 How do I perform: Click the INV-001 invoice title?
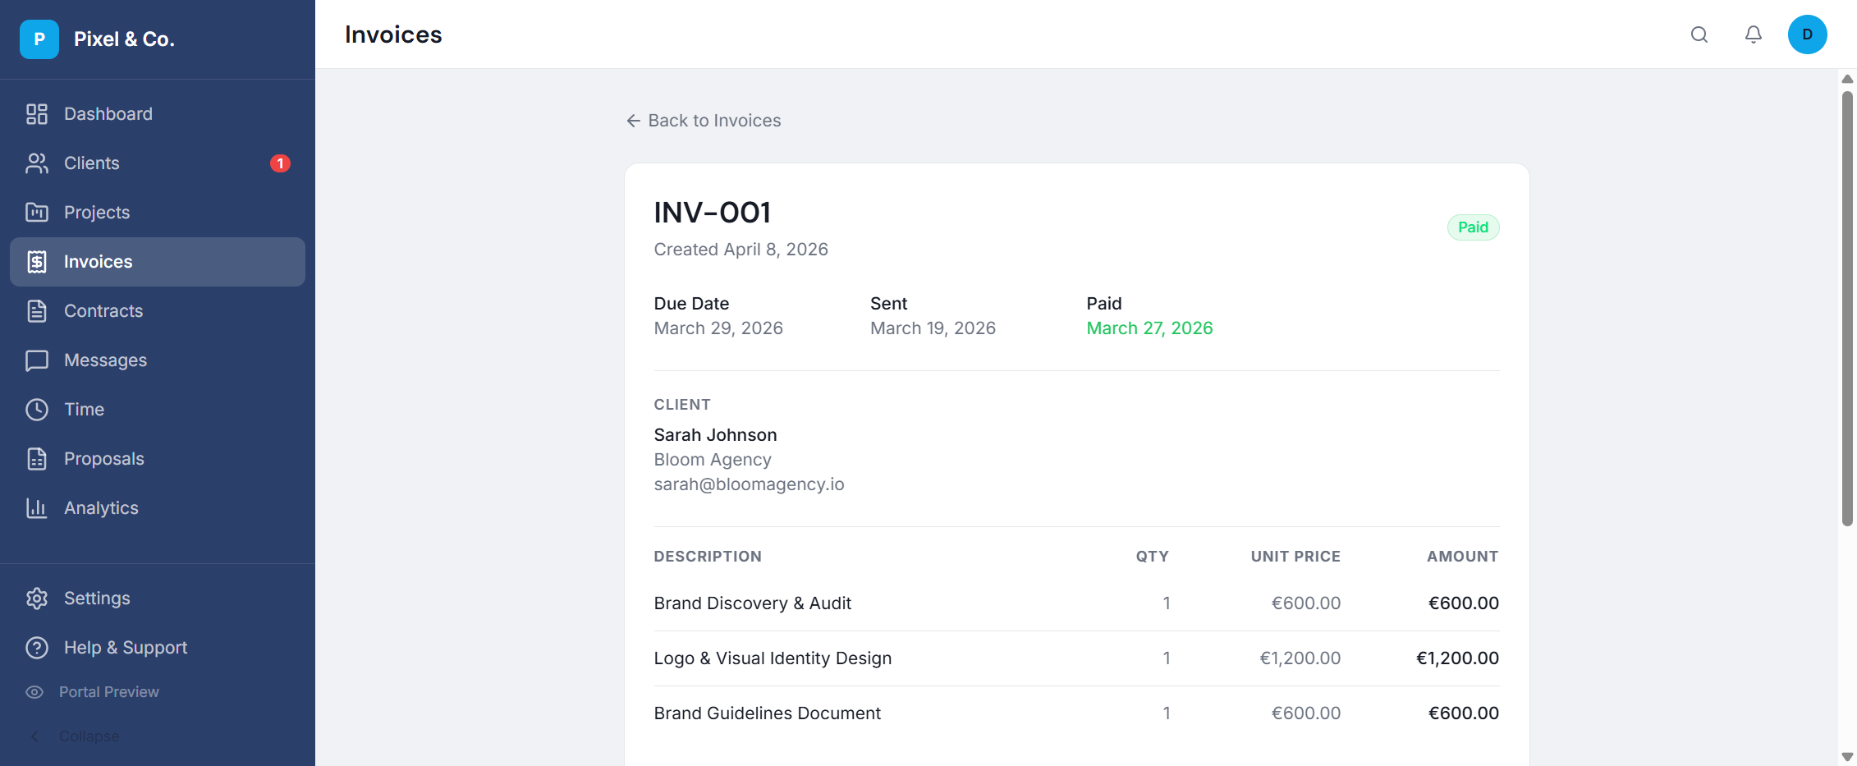click(x=713, y=213)
